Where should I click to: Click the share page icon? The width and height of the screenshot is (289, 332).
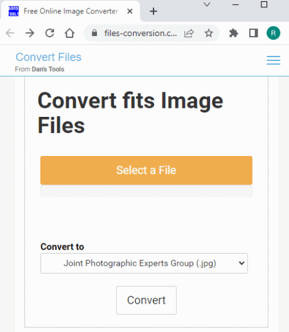pyautogui.click(x=189, y=33)
